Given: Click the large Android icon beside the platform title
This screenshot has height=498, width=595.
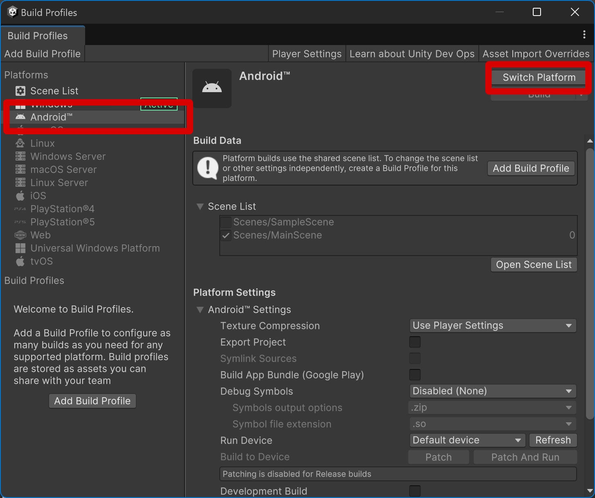Looking at the screenshot, I should coord(212,88).
